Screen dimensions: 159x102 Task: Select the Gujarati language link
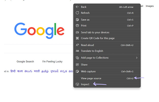[x=54, y=71]
